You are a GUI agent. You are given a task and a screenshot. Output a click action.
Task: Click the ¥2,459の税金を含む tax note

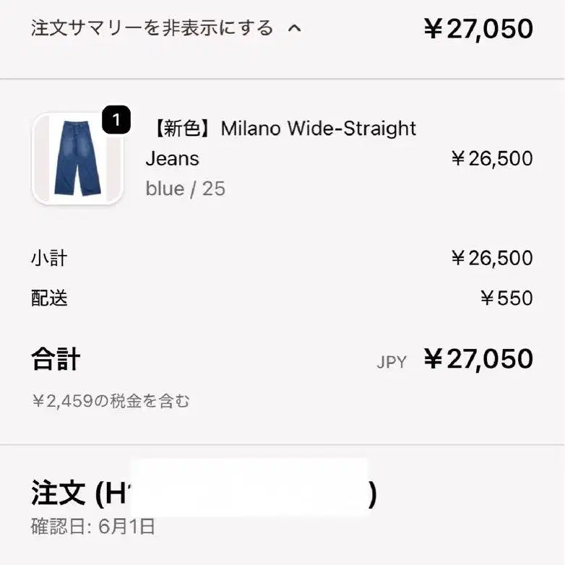click(x=110, y=401)
